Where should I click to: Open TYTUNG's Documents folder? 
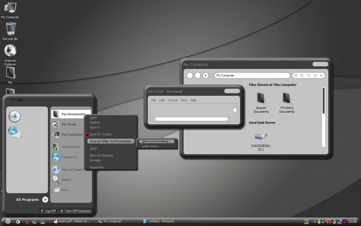(287, 103)
